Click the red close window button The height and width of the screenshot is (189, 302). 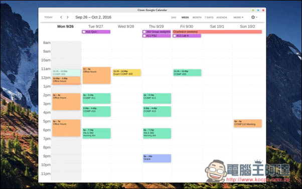coord(263,10)
